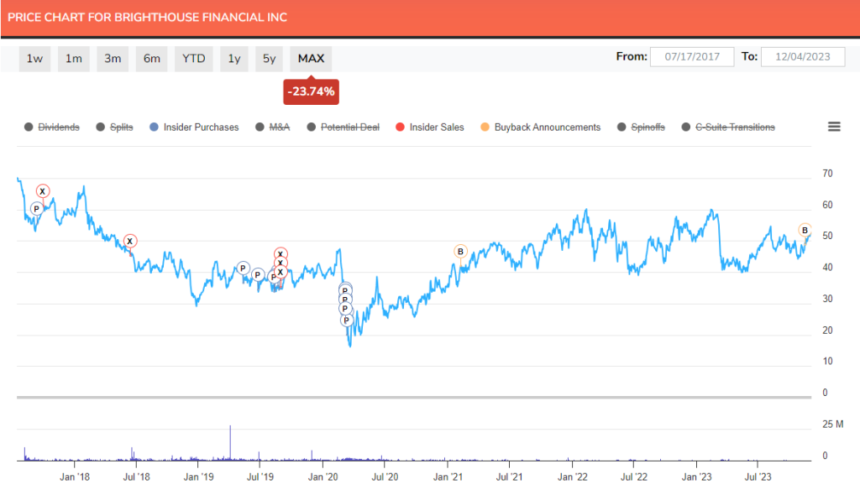Screen dimensions: 860x495
Task: Open the chart options hamburger menu
Action: 834,127
